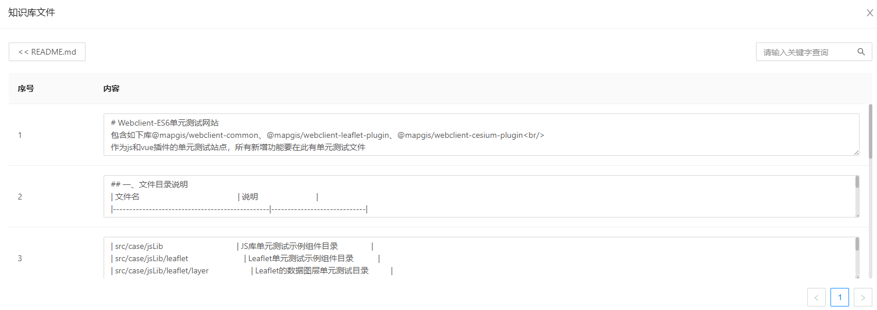Click resize handle of row 1 textarea
Image resolution: width=877 pixels, height=310 pixels.
point(856,152)
